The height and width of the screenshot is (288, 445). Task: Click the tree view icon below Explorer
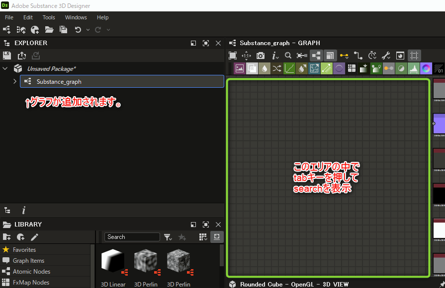(7, 210)
